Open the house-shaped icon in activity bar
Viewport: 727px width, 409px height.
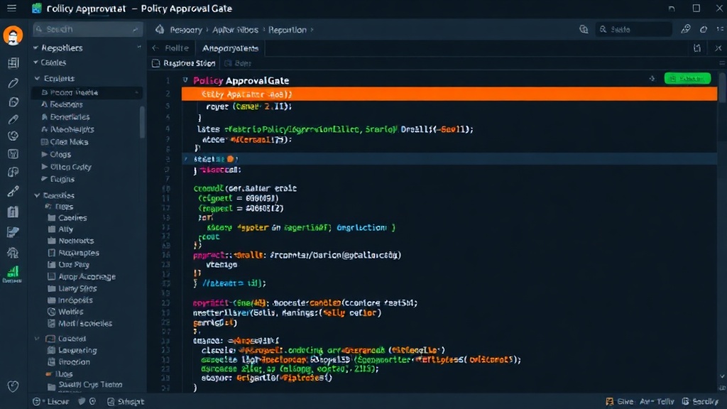(x=13, y=253)
